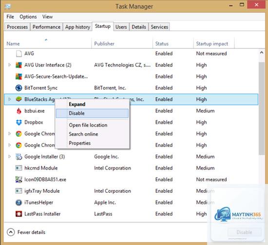Click the bzbui.exe flame icon
268x245 pixels.
pyautogui.click(x=19, y=111)
